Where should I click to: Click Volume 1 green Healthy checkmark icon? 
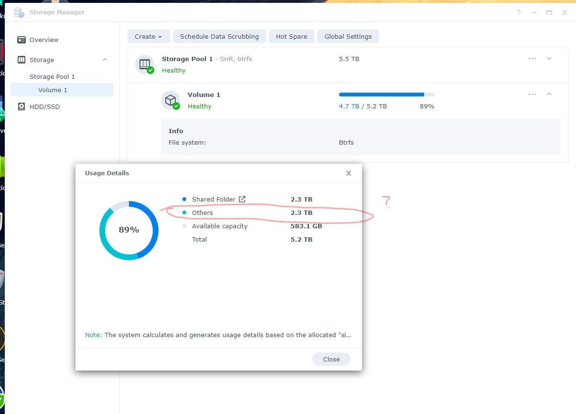click(x=177, y=105)
